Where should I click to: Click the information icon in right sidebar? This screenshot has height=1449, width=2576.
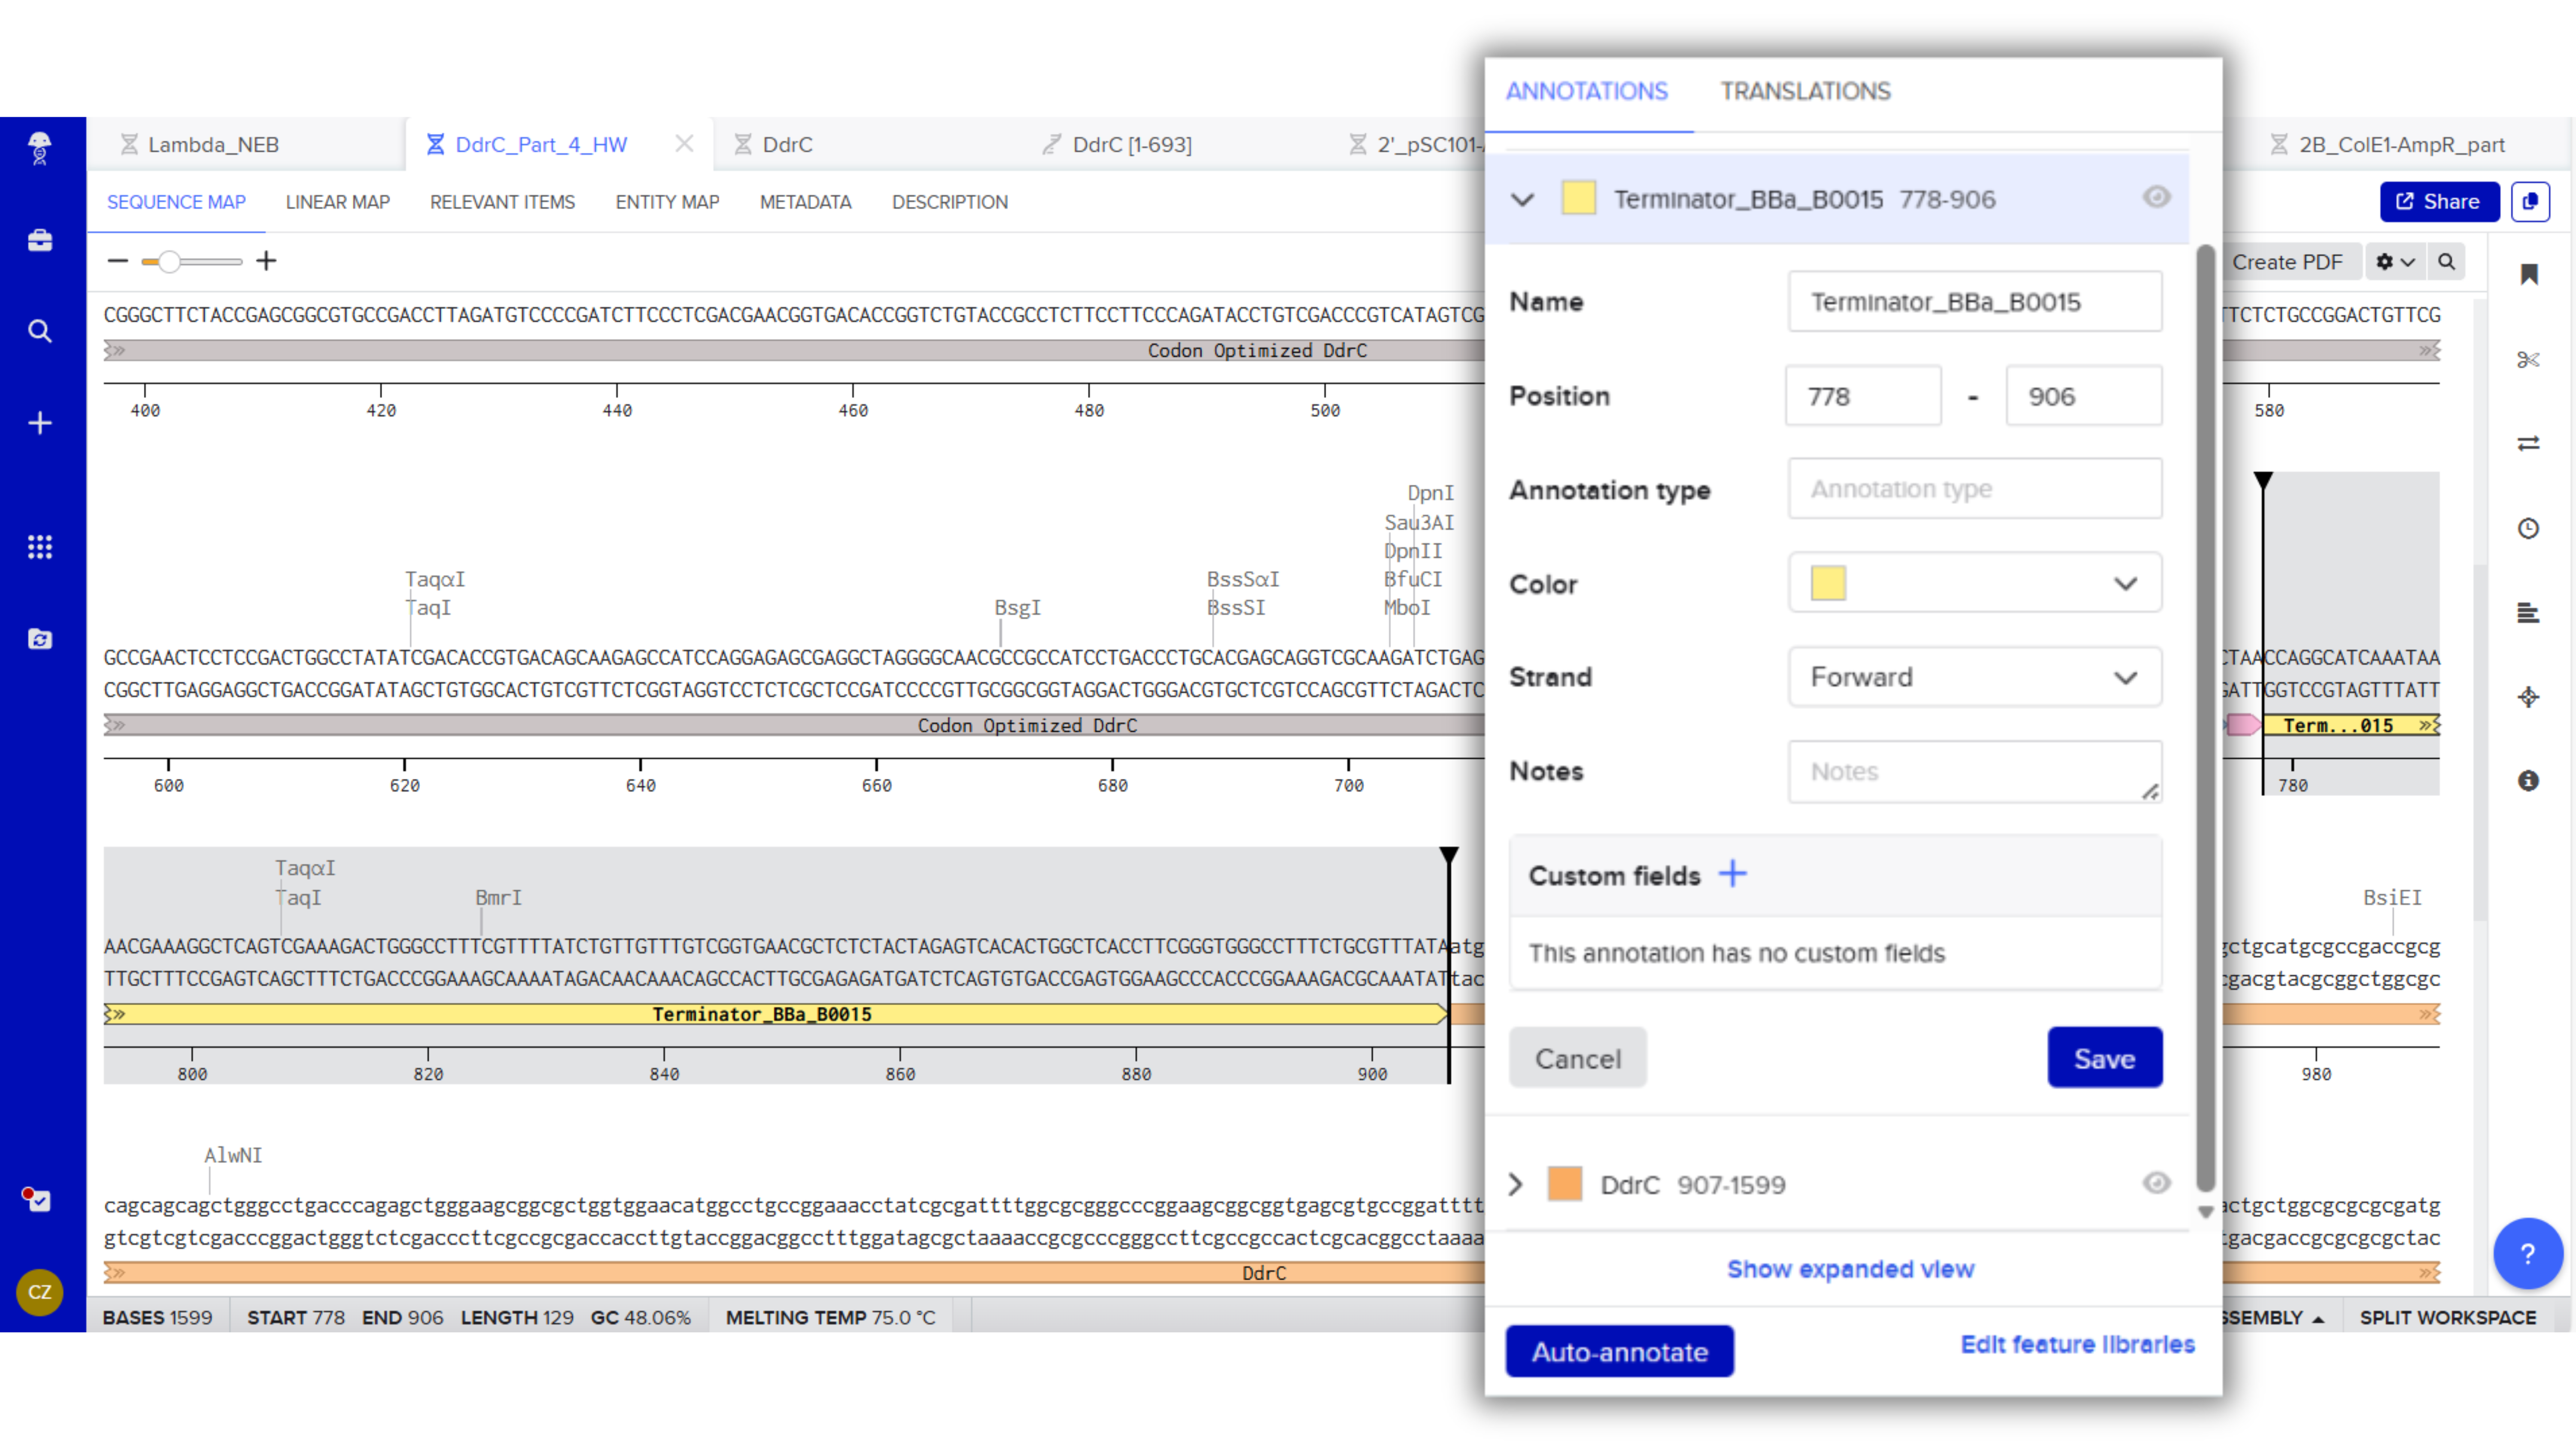pos(2527,780)
